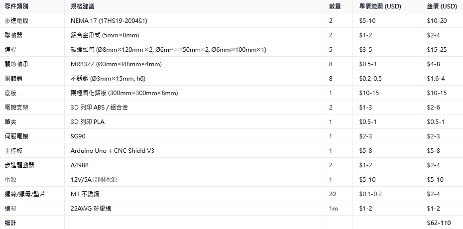The image size is (463, 229).
Task: Click the $10-15 unit price for 底板
Action: [369, 93]
